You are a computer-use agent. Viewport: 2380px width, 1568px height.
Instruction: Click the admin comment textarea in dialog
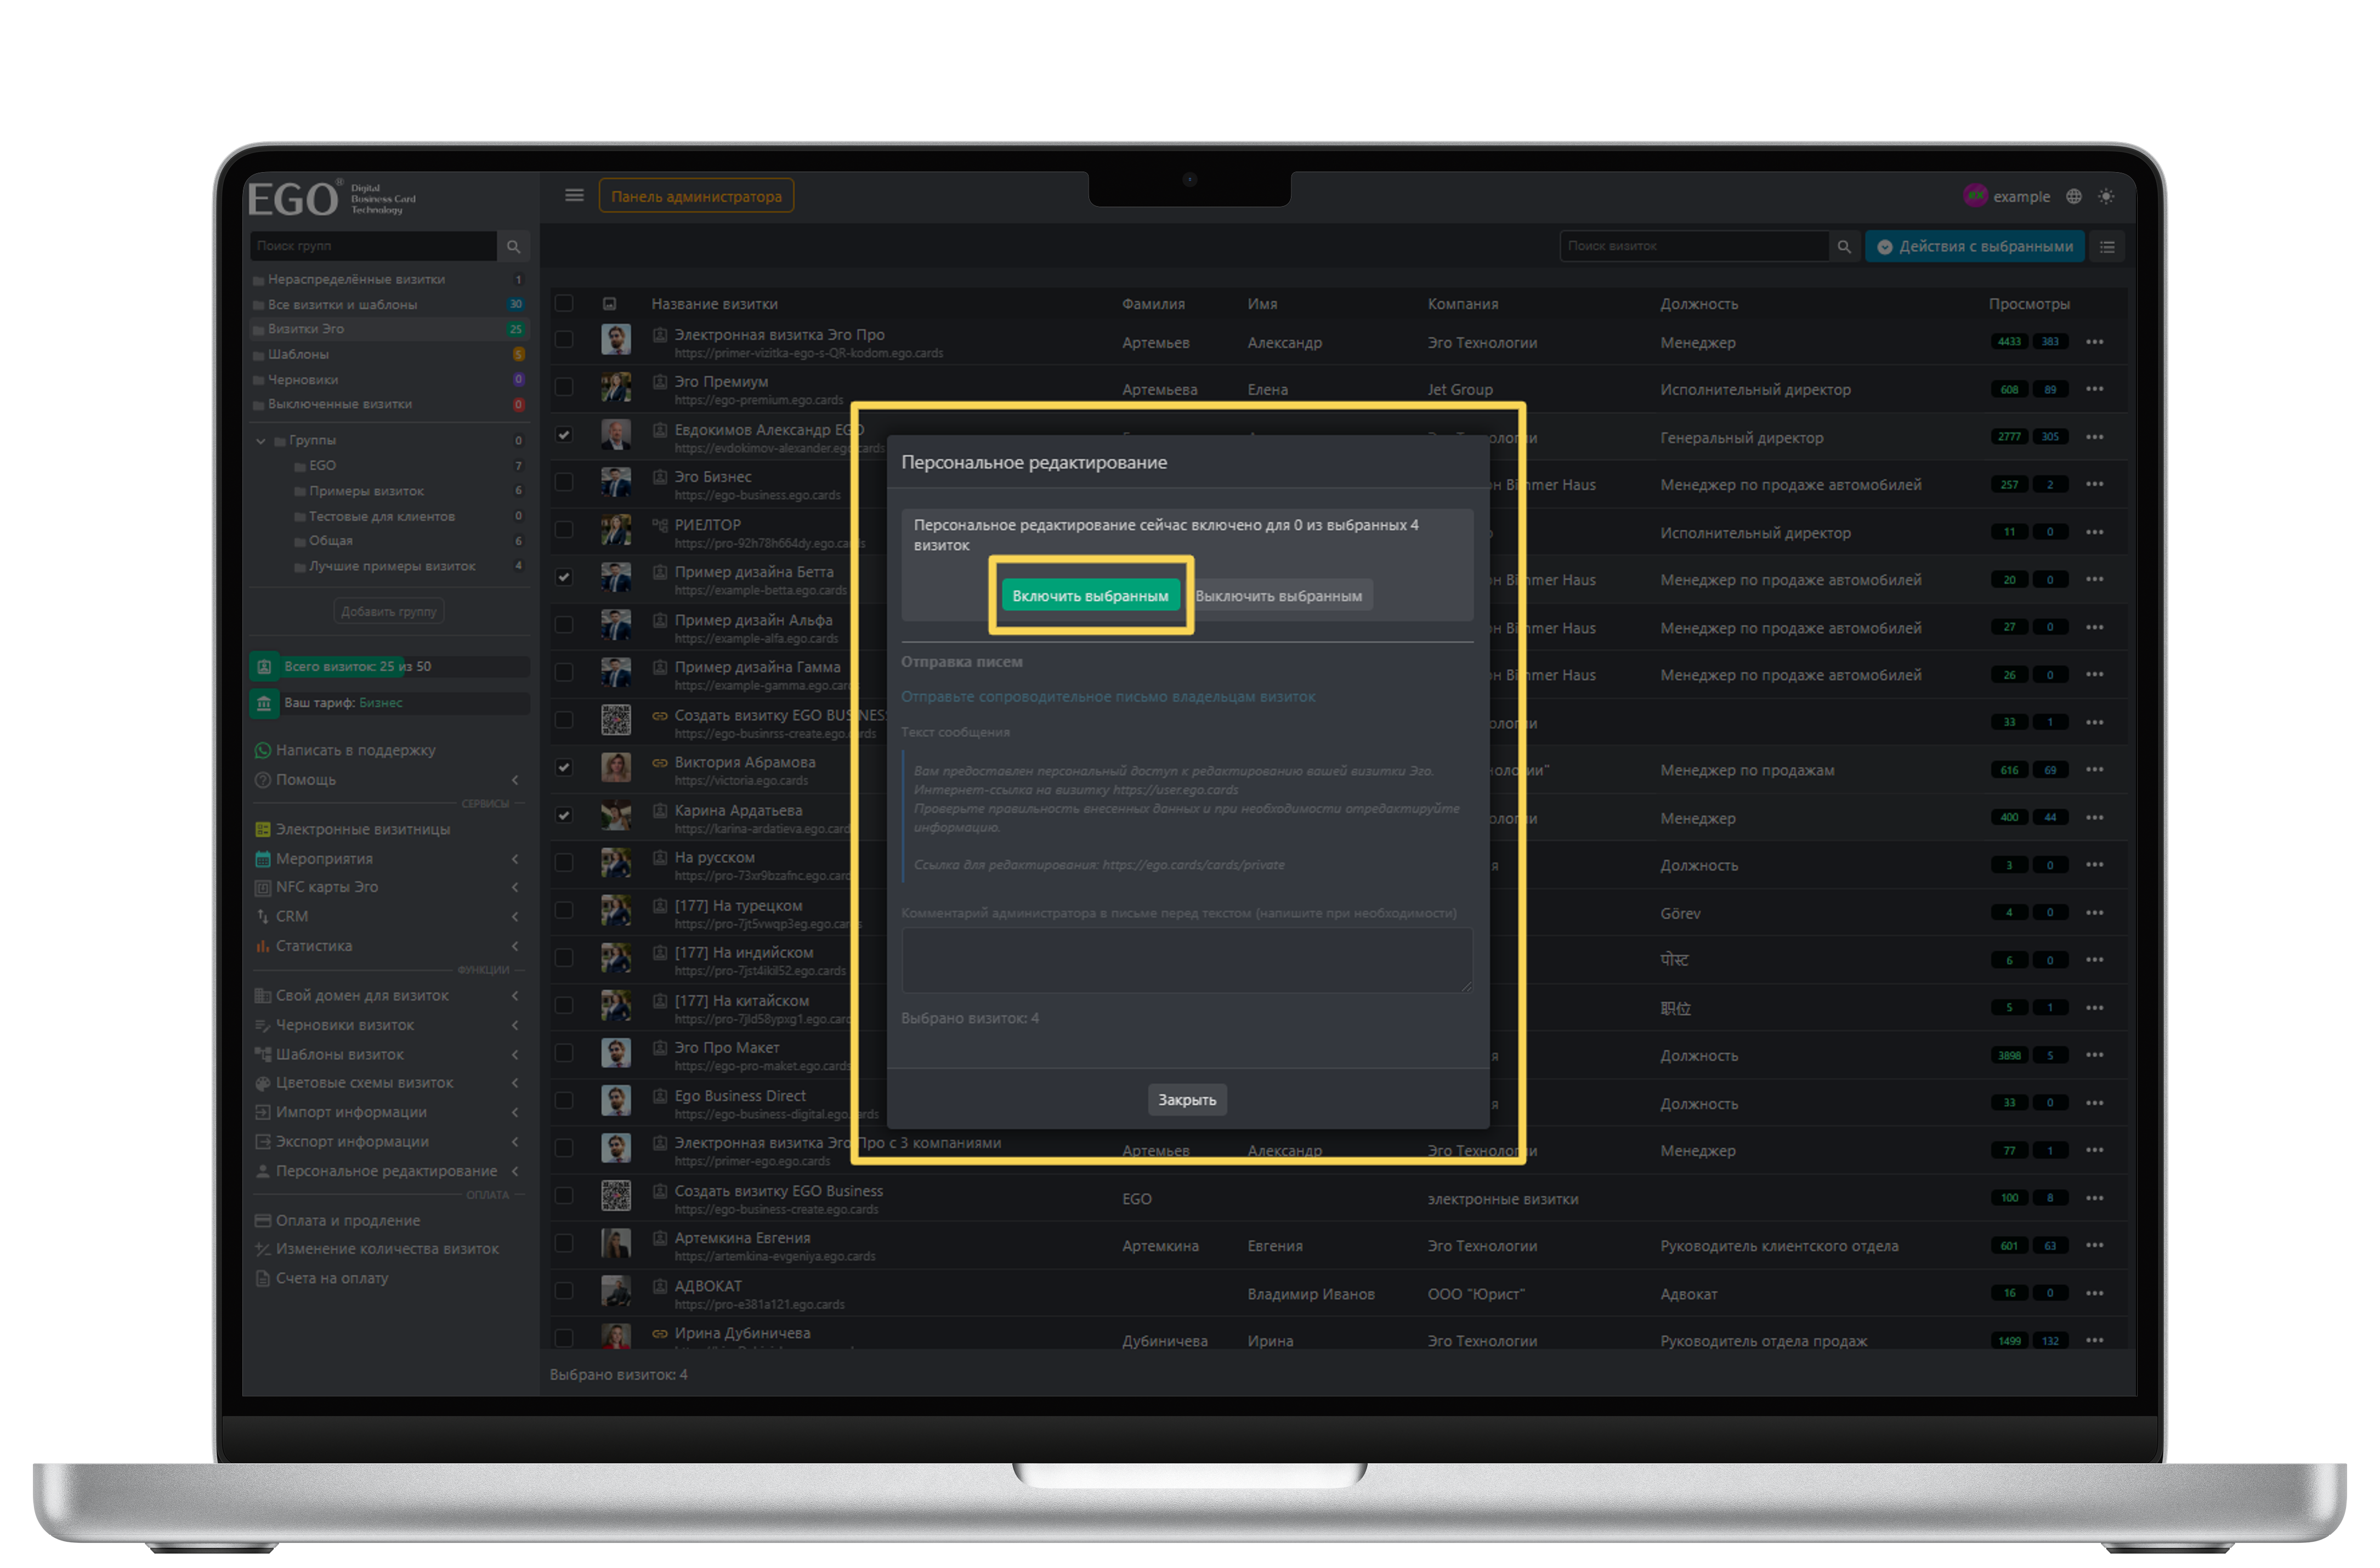1187,961
